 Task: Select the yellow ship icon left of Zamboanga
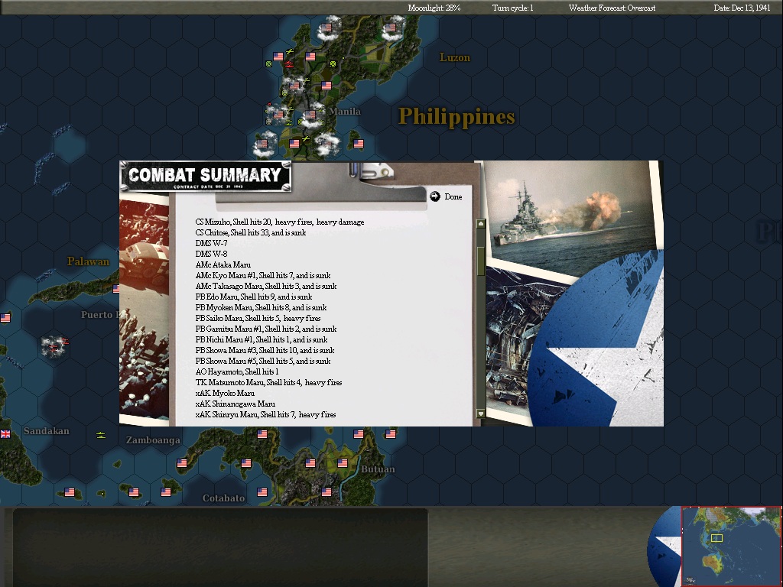[x=101, y=436]
